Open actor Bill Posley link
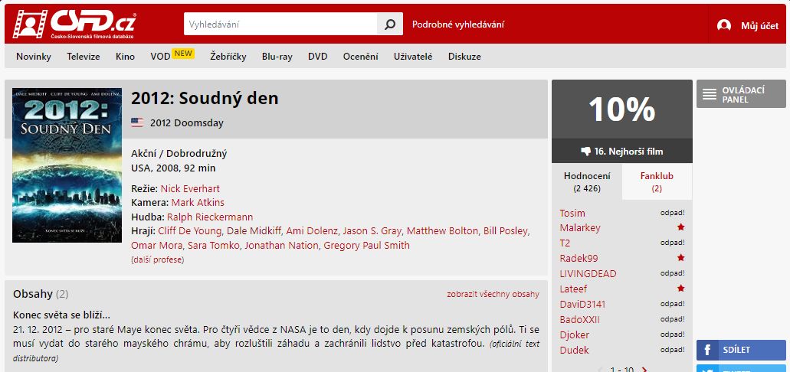The width and height of the screenshot is (790, 372). [505, 230]
